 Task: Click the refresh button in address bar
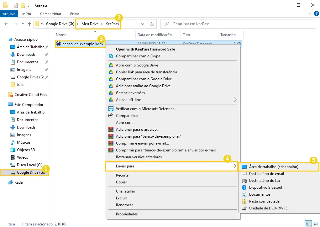(x=152, y=24)
